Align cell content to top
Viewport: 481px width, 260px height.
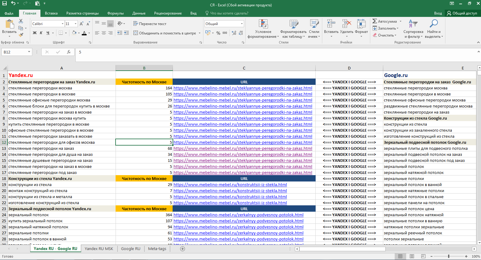97,24
